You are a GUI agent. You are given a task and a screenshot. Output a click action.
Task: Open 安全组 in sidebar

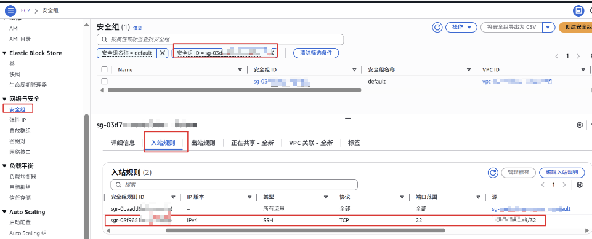coord(17,109)
